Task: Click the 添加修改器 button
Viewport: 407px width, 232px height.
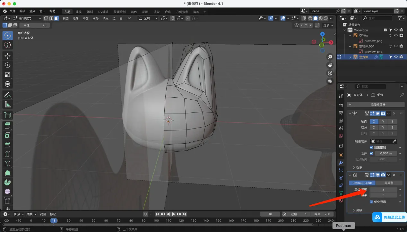Action: click(x=376, y=104)
